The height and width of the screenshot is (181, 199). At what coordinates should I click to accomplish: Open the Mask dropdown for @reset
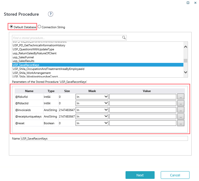point(92,123)
